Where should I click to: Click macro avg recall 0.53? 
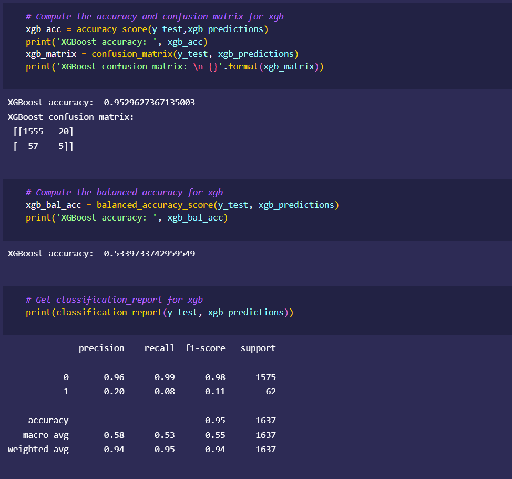point(165,435)
